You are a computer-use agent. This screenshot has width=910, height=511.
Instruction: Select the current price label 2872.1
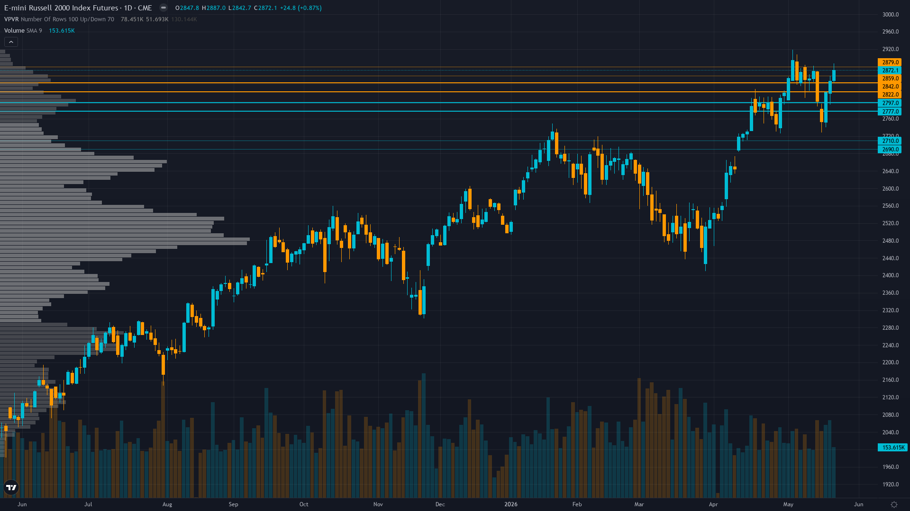point(890,70)
